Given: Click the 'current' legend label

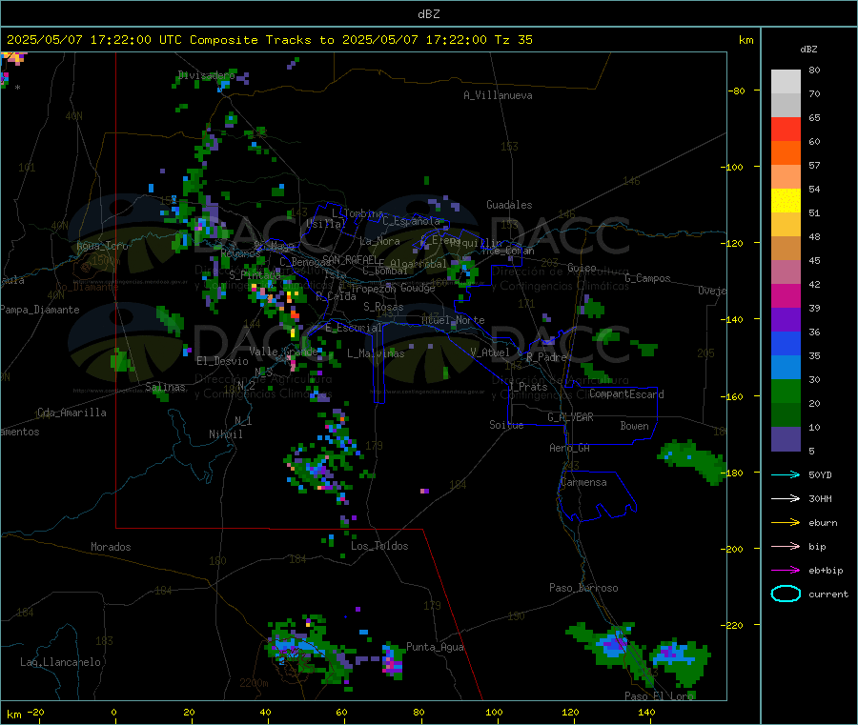Looking at the screenshot, I should [828, 594].
